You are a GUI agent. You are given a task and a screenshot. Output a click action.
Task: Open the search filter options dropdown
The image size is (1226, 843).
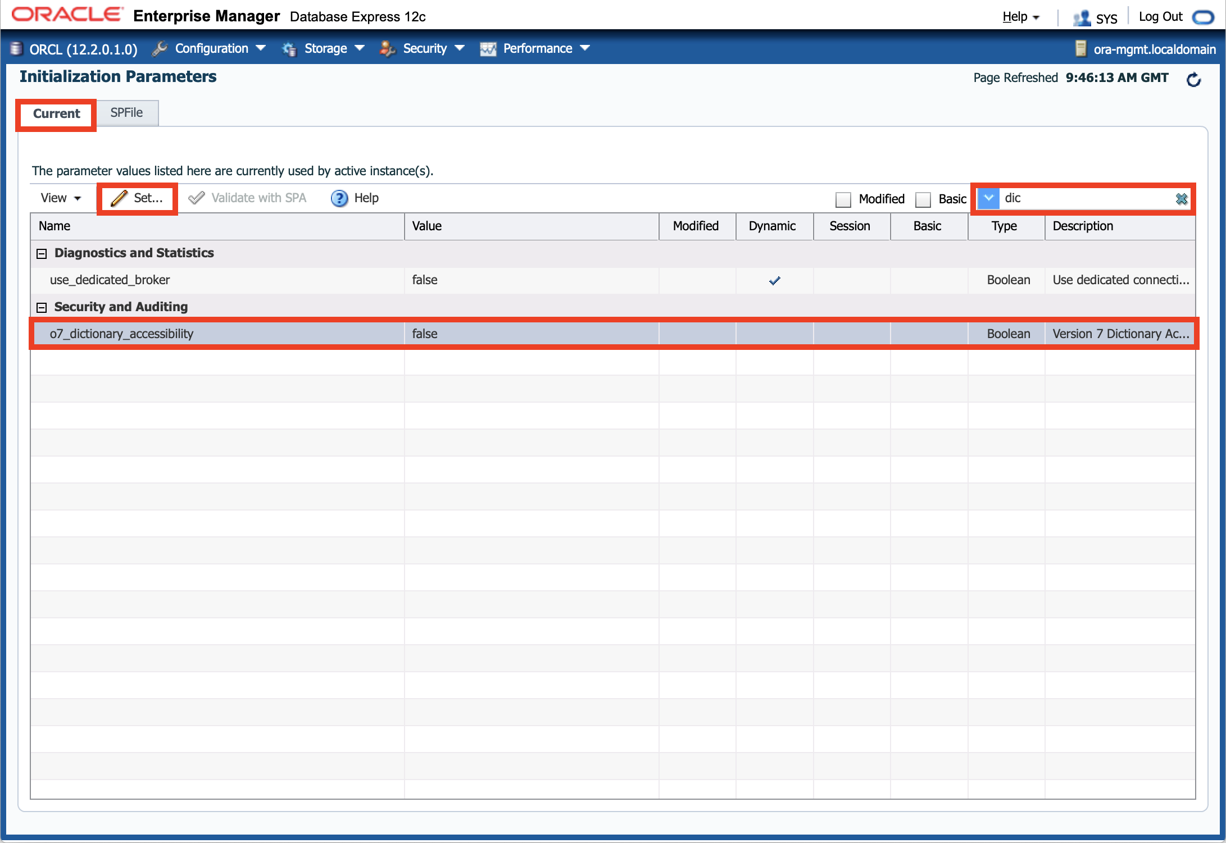988,198
